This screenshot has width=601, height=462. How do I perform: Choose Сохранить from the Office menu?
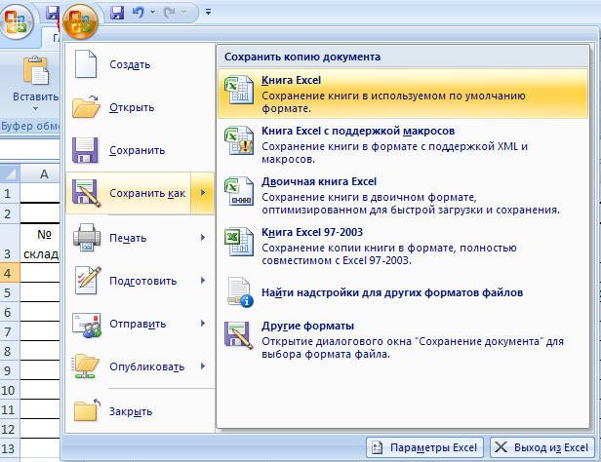[x=137, y=151]
